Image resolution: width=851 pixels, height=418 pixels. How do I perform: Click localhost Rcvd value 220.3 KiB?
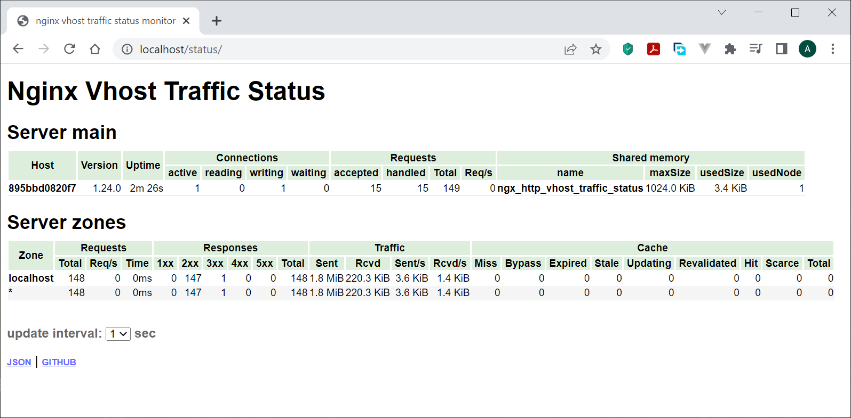[x=368, y=278]
